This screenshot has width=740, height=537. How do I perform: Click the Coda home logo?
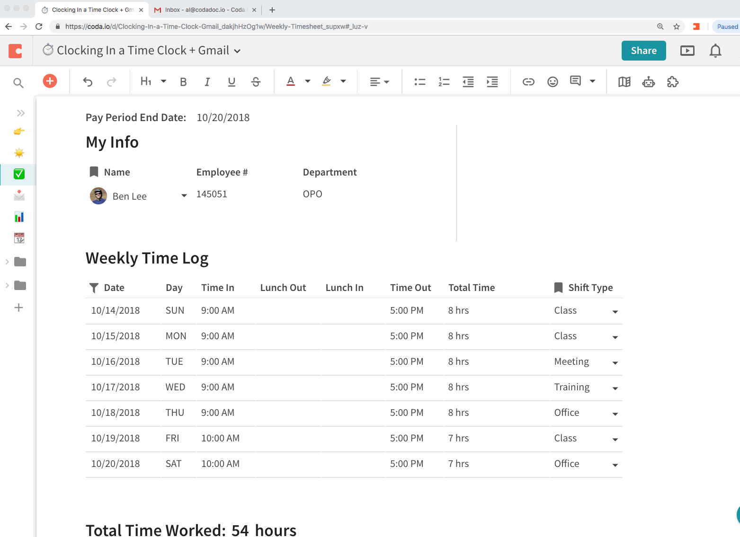[16, 51]
